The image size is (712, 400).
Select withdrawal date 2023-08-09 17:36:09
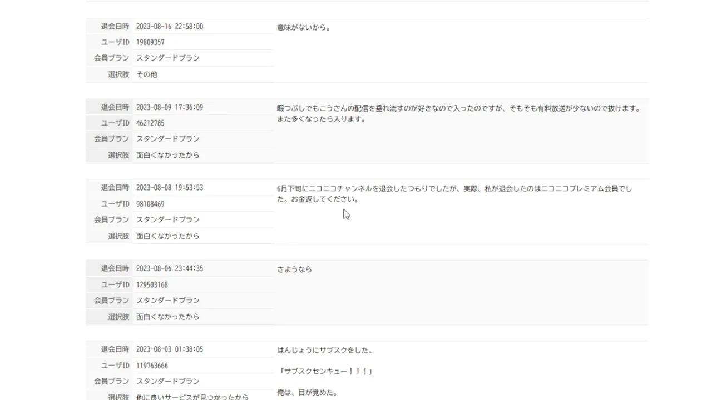pos(170,107)
